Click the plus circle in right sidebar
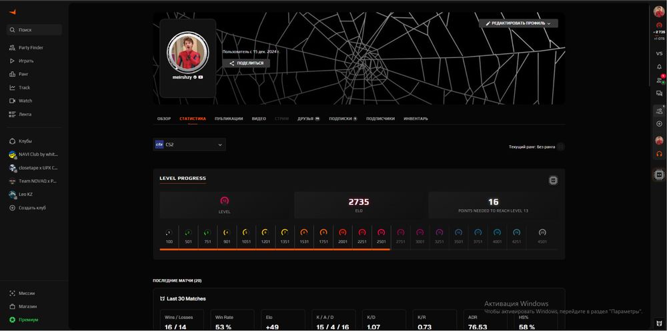Screen dimensions: 667x331 click(659, 124)
